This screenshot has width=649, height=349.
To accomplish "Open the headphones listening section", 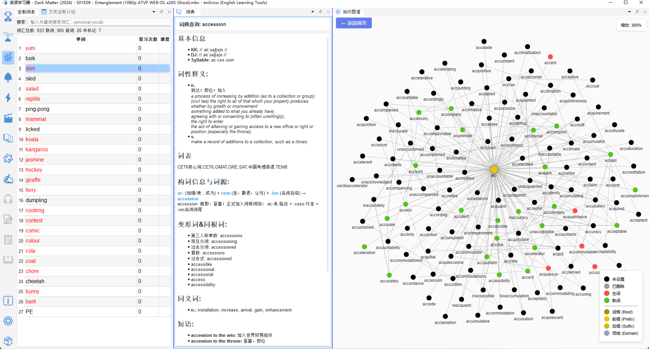I will 8,199.
